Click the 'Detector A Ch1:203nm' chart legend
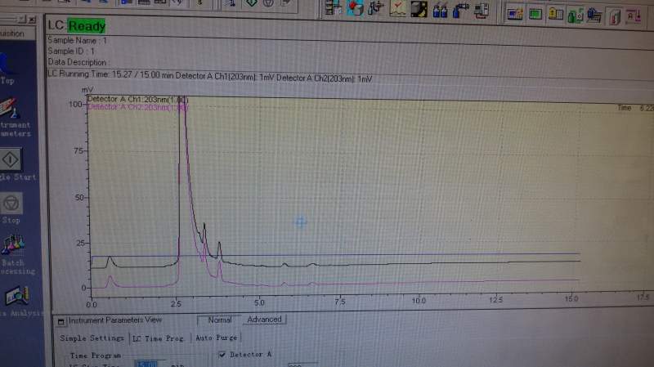The height and width of the screenshot is (367, 654). coord(137,99)
